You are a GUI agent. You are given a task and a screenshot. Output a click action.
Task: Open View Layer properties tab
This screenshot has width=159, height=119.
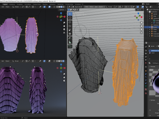(146, 57)
